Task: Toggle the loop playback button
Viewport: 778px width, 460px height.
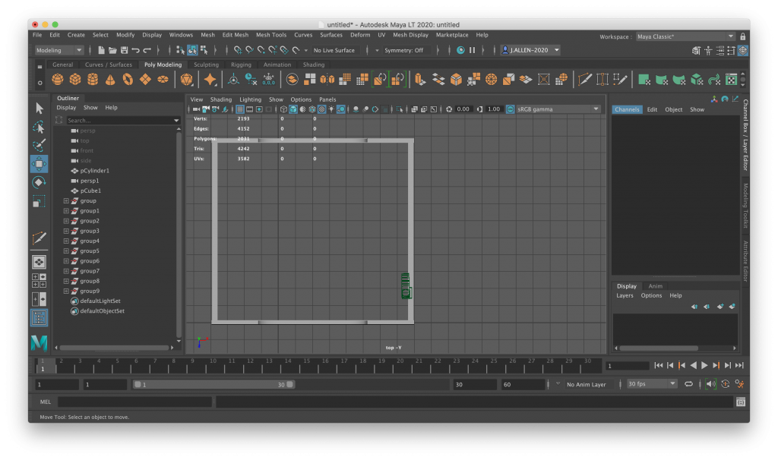Action: tap(688, 385)
